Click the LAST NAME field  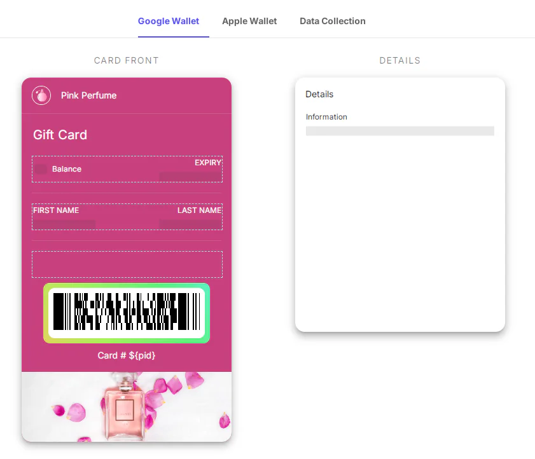pos(199,210)
